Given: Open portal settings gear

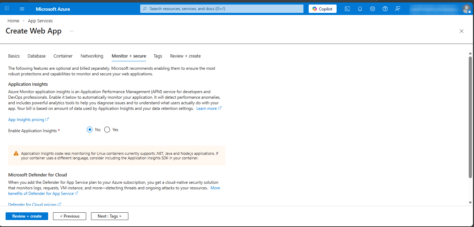Looking at the screenshot, I should (373, 9).
